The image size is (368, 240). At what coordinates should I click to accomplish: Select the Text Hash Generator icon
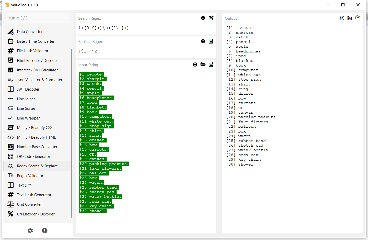10,195
